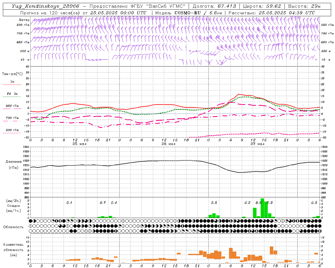Viewport: 335px width, 268px height.
Task: Click the 0.5 precipitation total
Action: click(314, 203)
